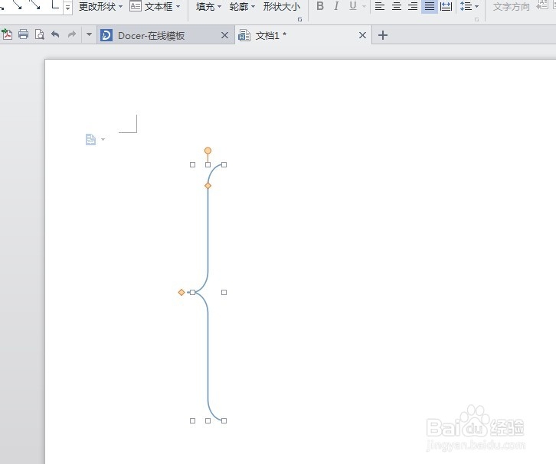Open paragraph dialog launcher
The height and width of the screenshot is (464, 556).
coord(476,19)
